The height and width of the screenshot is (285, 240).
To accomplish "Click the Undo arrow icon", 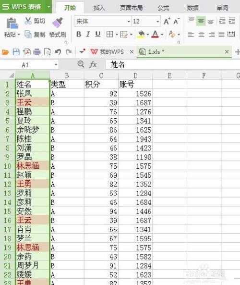I will [58, 52].
